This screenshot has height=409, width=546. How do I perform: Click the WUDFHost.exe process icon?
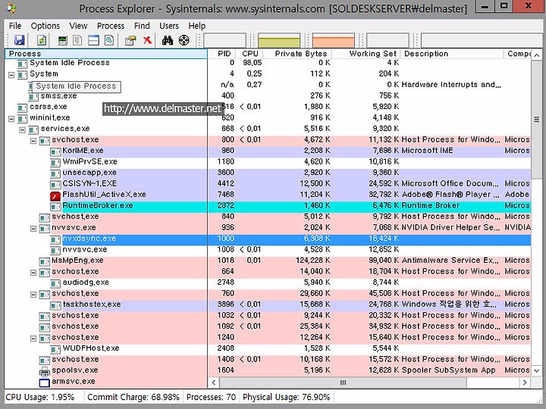coord(55,349)
